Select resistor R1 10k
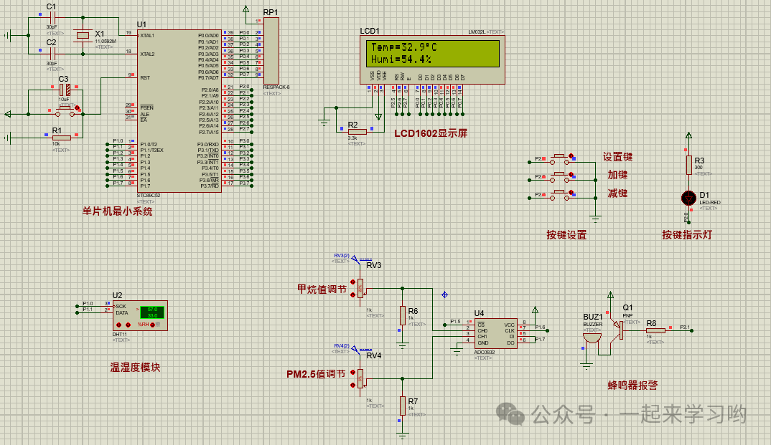Viewport: 771px width, 445px height. 61,138
